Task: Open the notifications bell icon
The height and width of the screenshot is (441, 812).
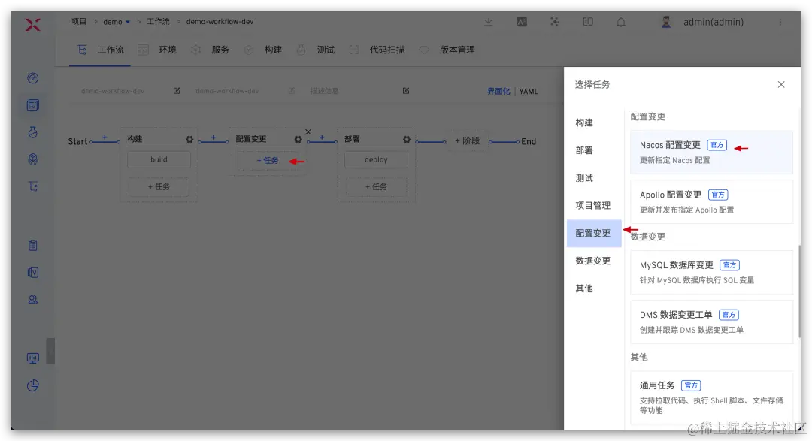Action: click(x=621, y=22)
